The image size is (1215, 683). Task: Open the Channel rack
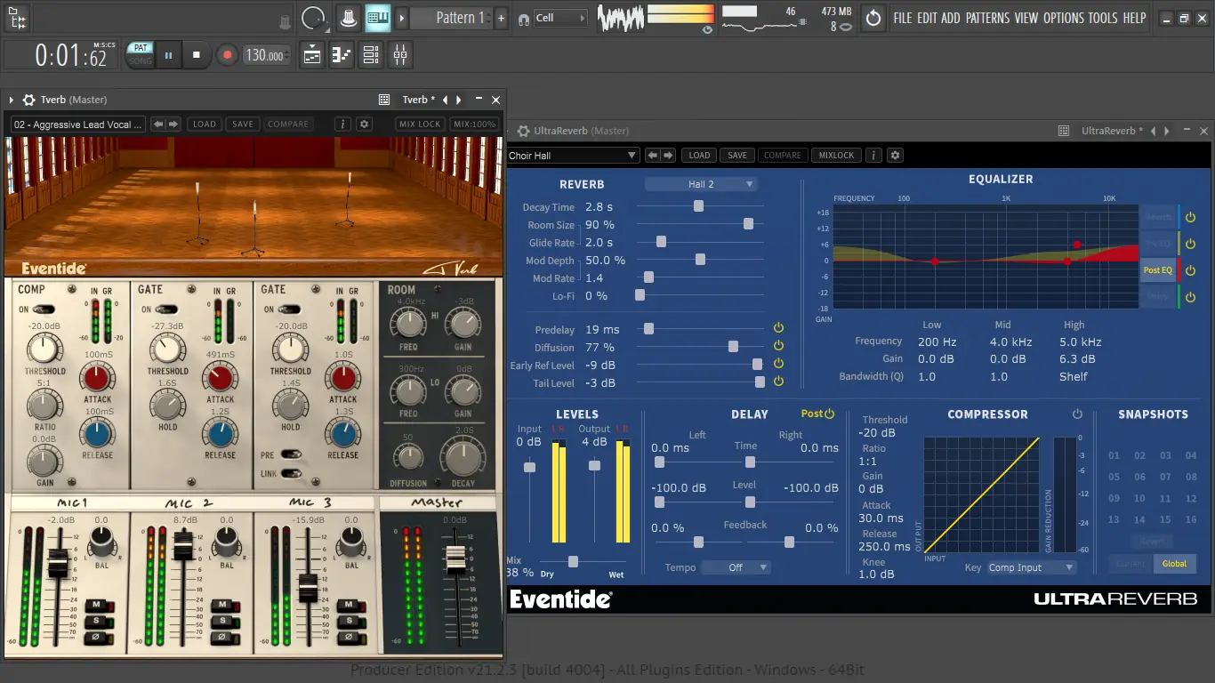tap(371, 55)
